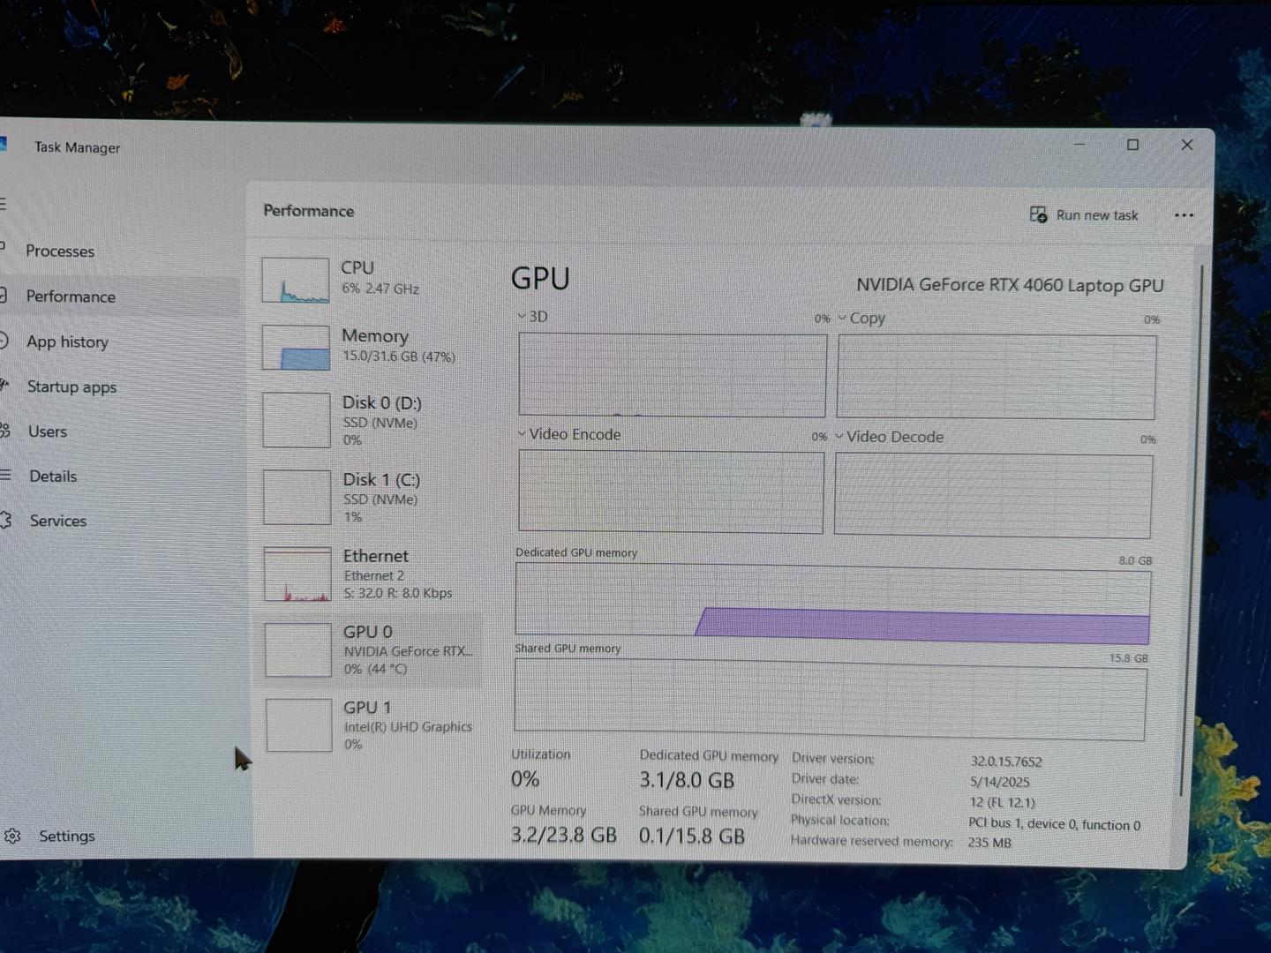Image resolution: width=1271 pixels, height=953 pixels.
Task: Click the Shared GPU memory graph
Action: click(831, 701)
